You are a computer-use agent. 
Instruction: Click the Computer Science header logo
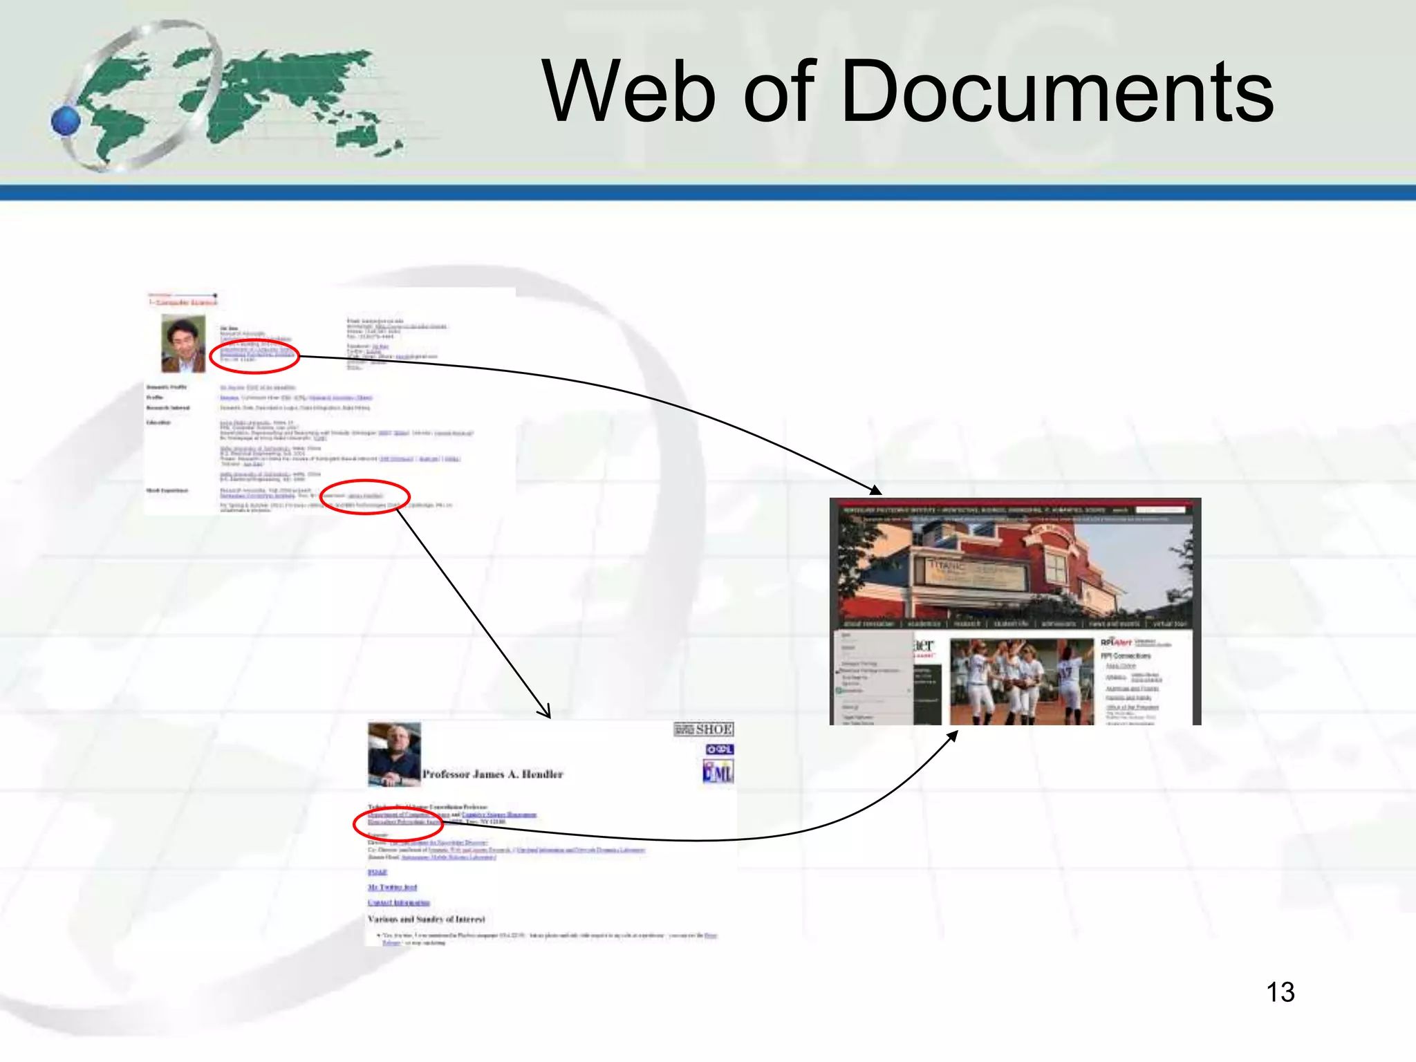183,299
